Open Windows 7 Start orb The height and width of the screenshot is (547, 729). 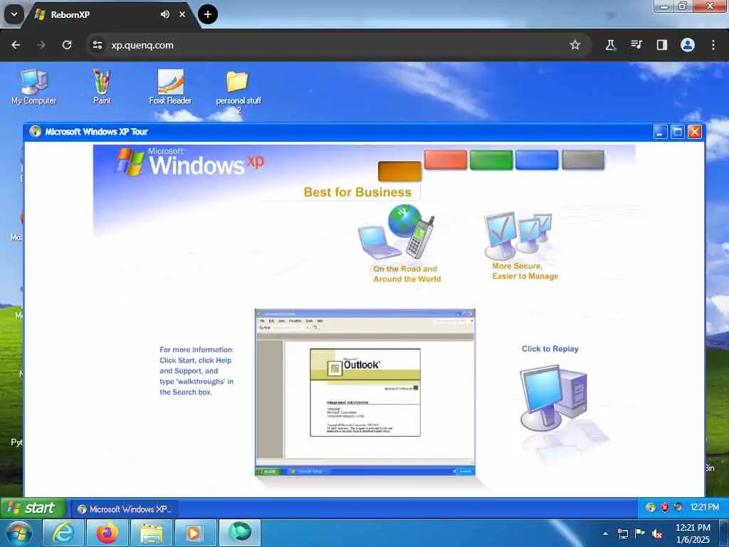click(19, 533)
